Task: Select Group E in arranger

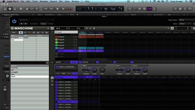Action: (x=66, y=48)
